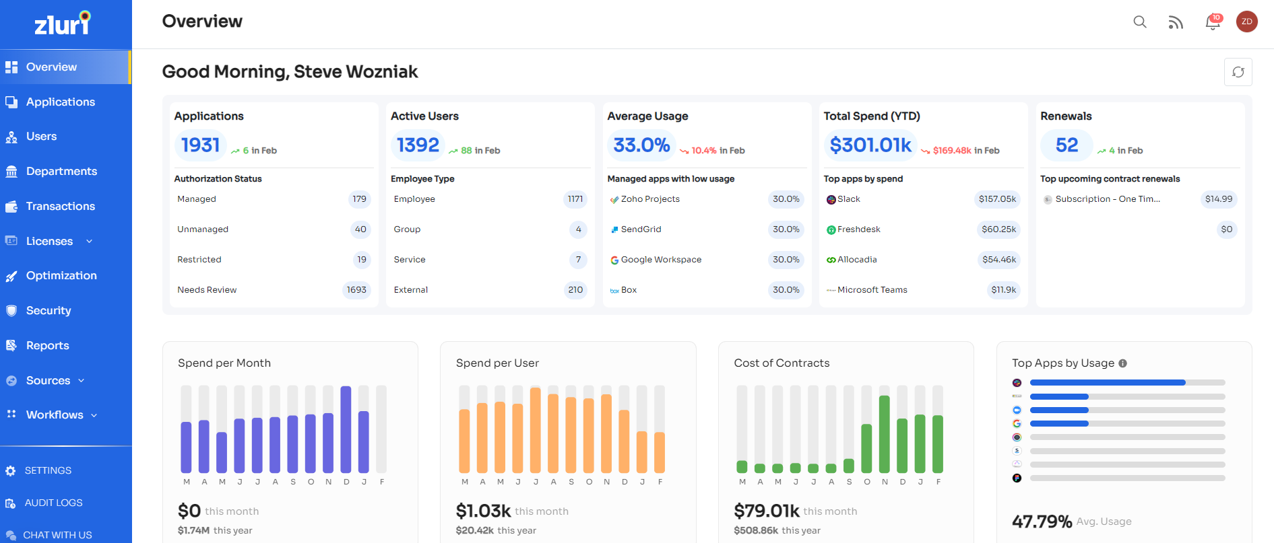Click the Sources sidebar icon
Viewport: 1274px width, 543px height.
tap(11, 381)
